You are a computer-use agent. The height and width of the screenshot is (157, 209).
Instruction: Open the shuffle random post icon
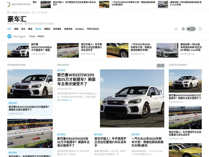point(176,29)
